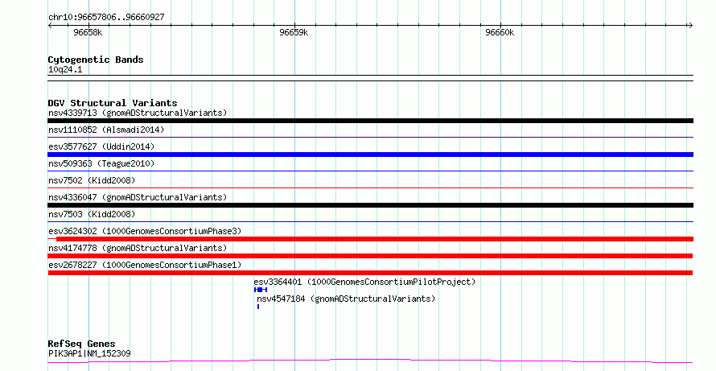The height and width of the screenshot is (371, 716).
Task: Click the magenta PIK3AP1 gene line
Action: [370, 361]
